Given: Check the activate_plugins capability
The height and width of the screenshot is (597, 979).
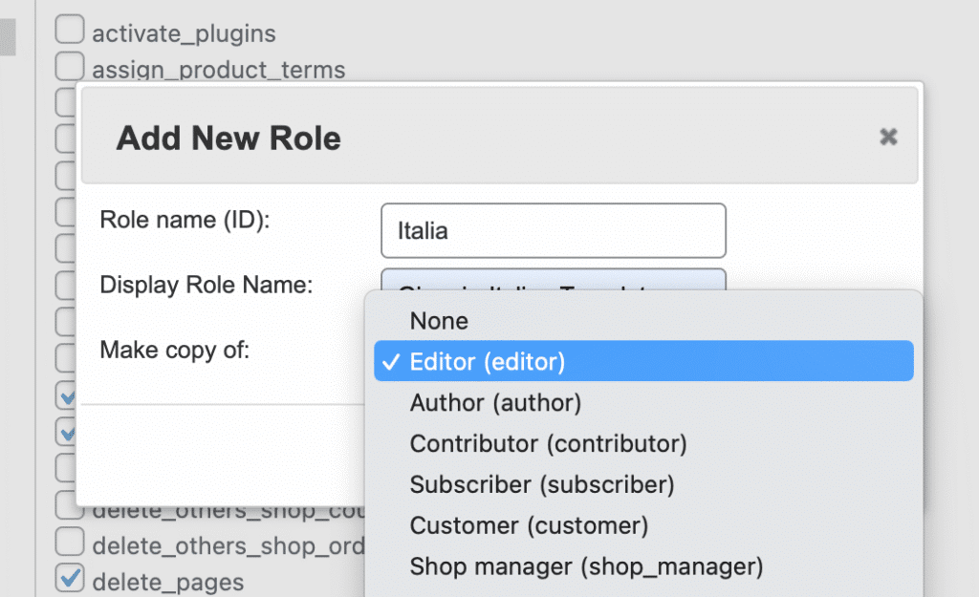Looking at the screenshot, I should tap(69, 30).
